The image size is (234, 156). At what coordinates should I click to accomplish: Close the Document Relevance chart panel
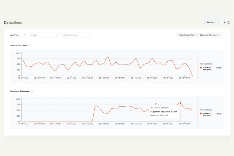pyautogui.click(x=32, y=92)
